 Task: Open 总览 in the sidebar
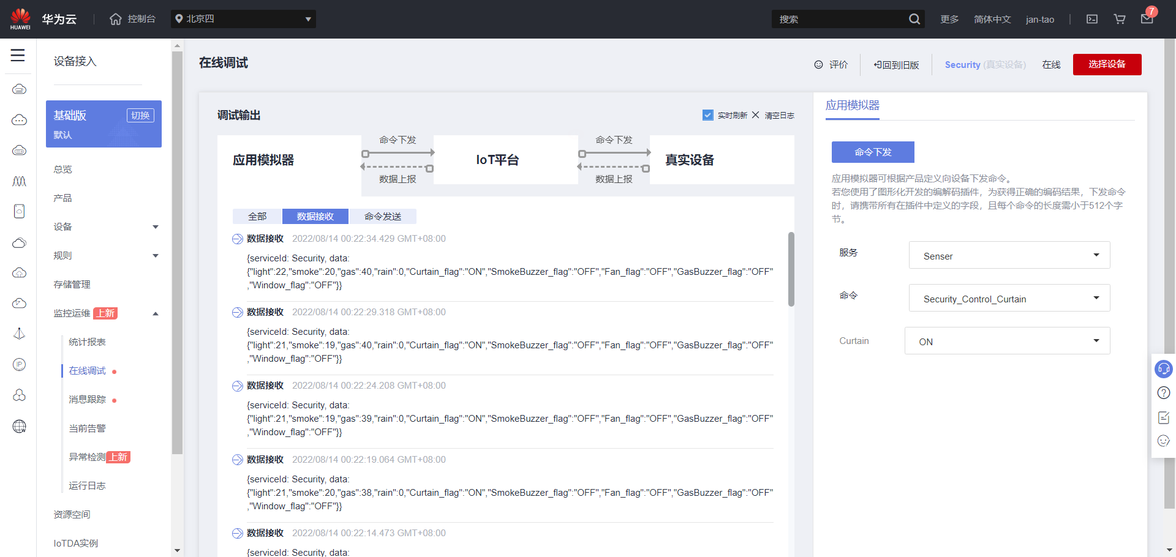(62, 170)
